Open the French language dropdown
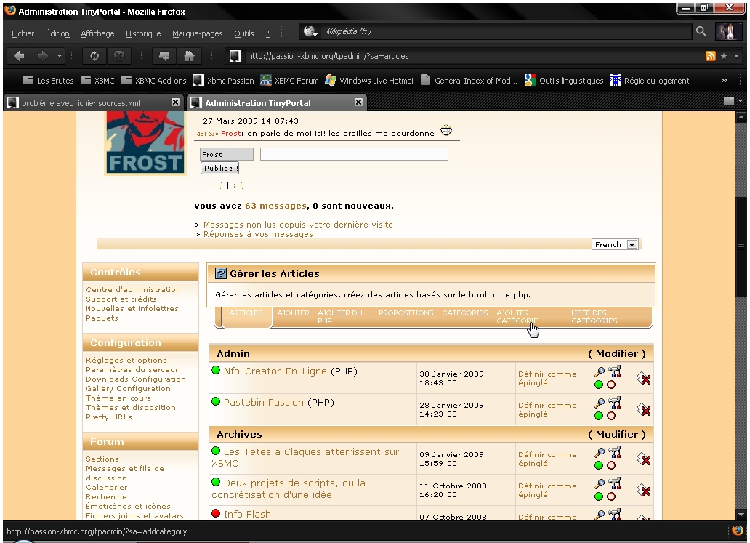 (632, 245)
